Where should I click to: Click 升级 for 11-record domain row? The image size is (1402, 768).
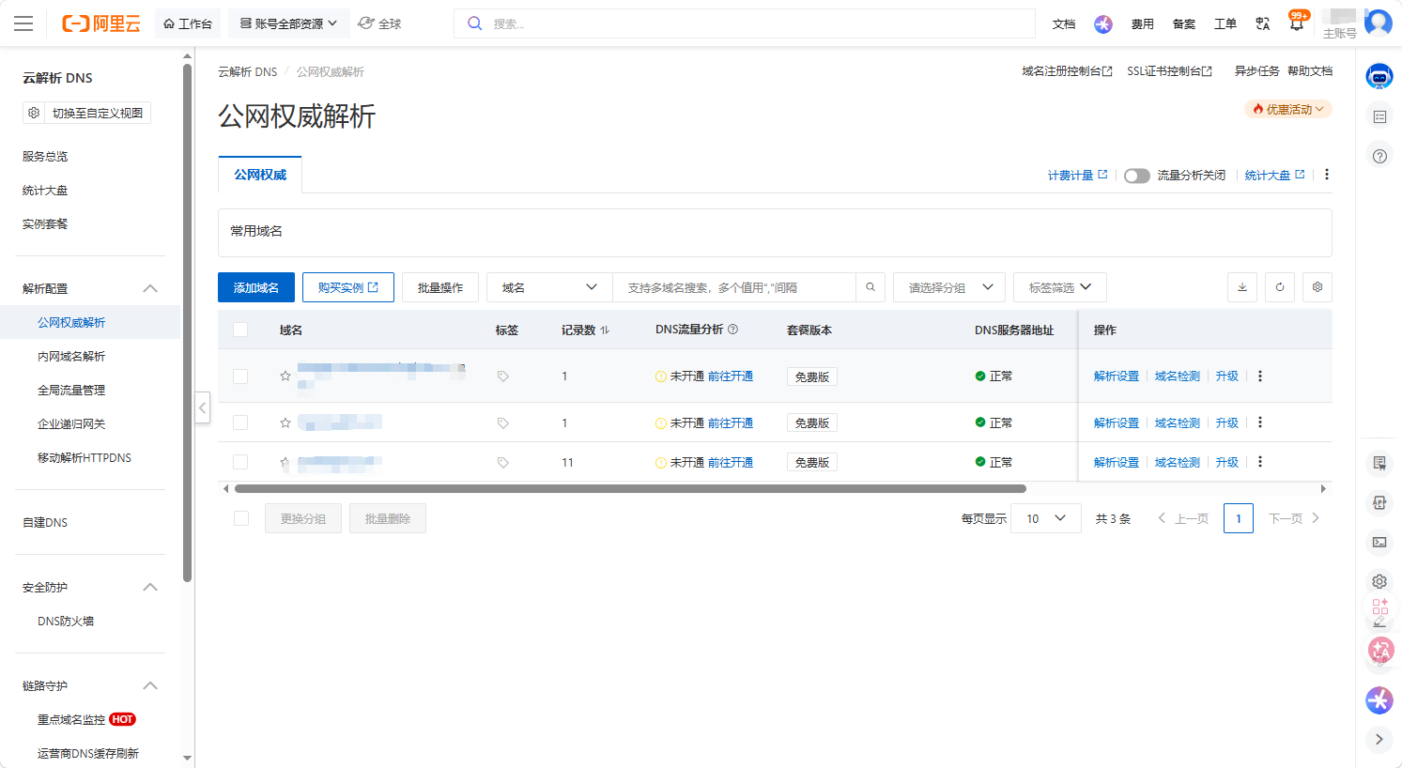coord(1227,462)
